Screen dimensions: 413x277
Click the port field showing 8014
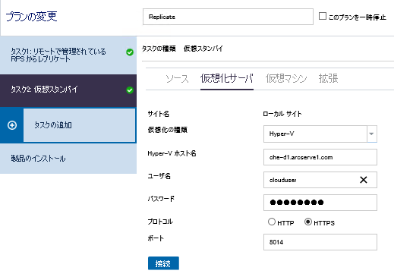click(x=320, y=242)
